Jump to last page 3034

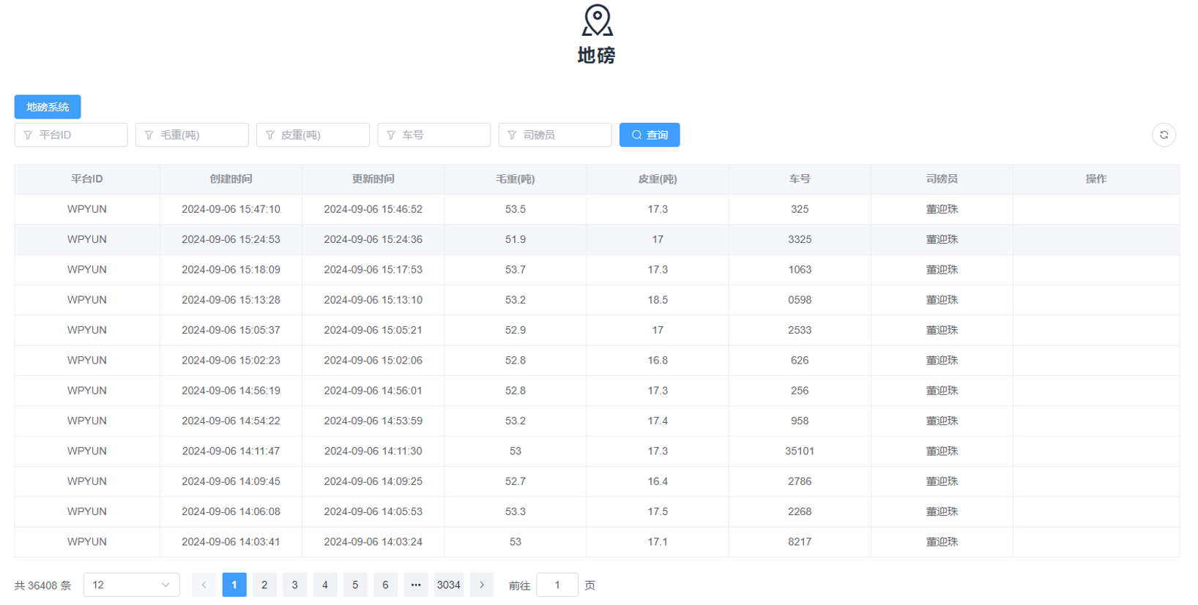449,585
